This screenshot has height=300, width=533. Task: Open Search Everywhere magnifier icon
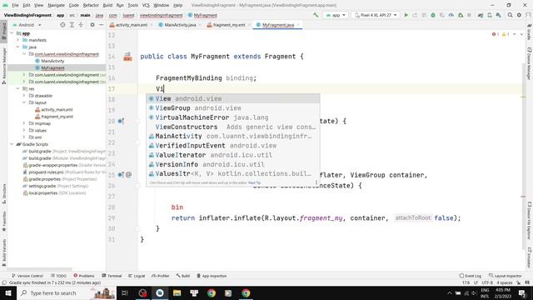(511, 15)
